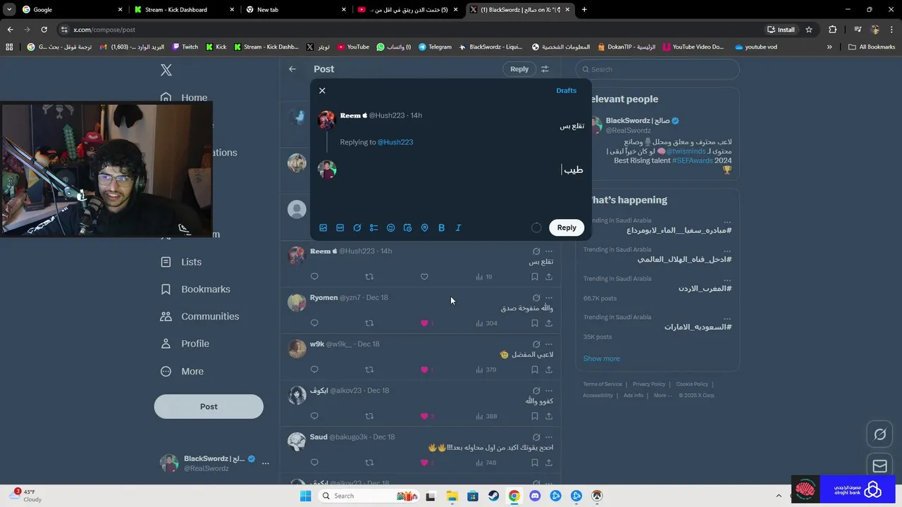The width and height of the screenshot is (902, 507).
Task: Click Install app button in address bar
Action: pos(781,30)
